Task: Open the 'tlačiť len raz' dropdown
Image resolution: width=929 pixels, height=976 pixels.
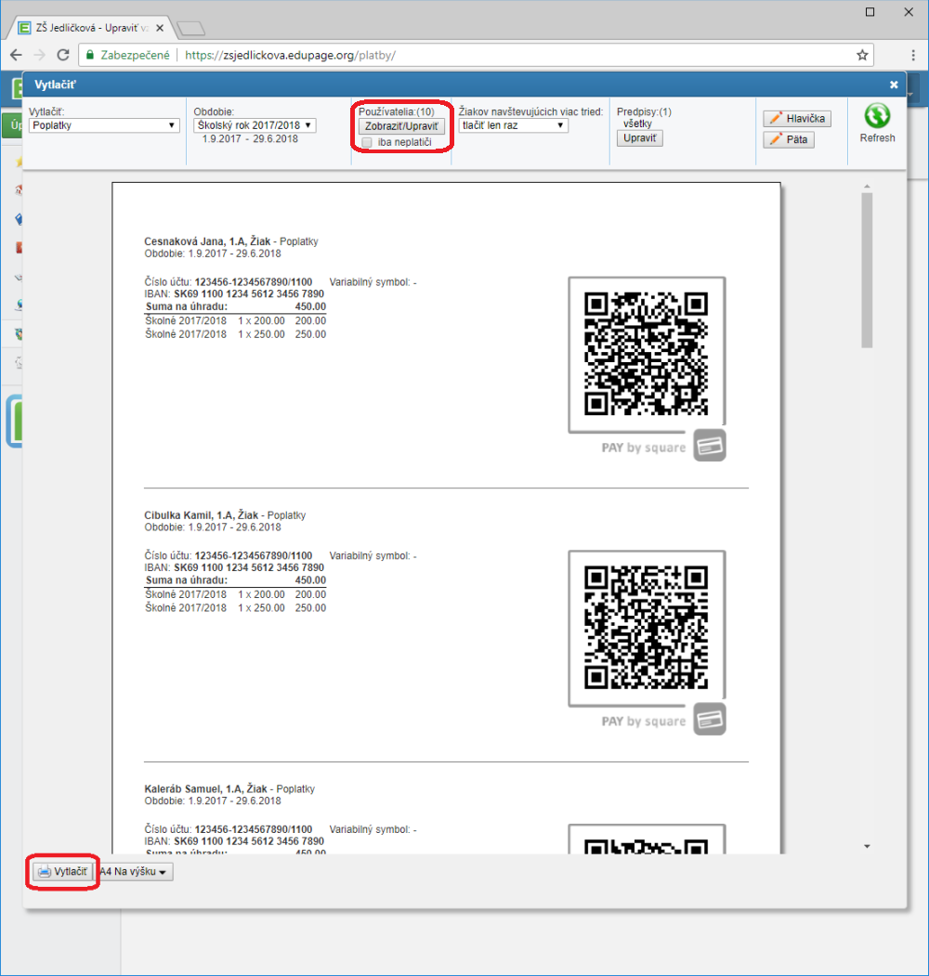Action: (513, 125)
